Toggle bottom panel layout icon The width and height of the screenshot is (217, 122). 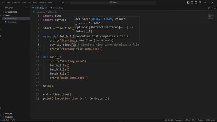tap(192, 2)
